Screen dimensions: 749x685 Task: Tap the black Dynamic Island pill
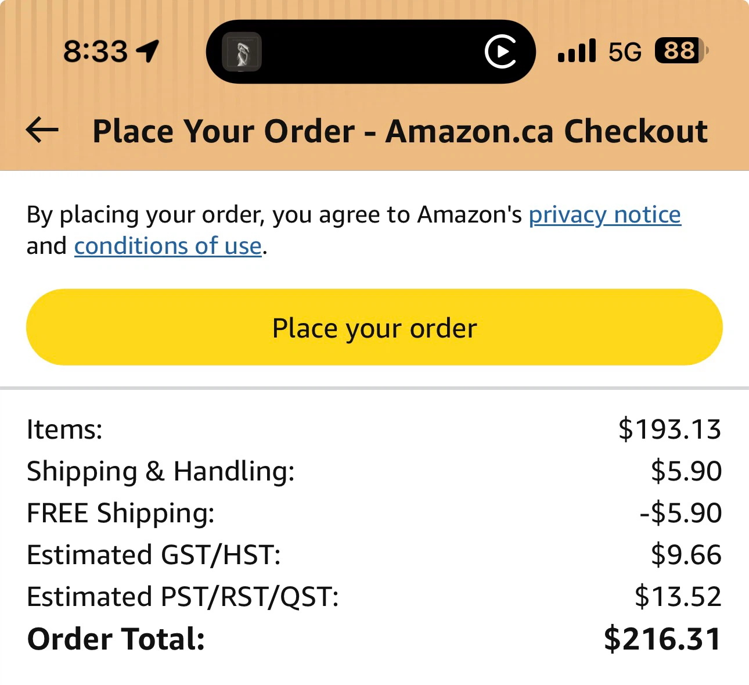coord(370,52)
